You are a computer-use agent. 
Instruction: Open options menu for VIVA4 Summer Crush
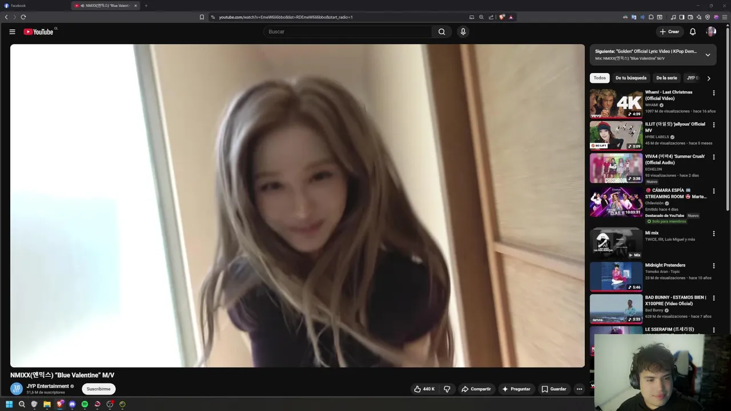coord(713,157)
